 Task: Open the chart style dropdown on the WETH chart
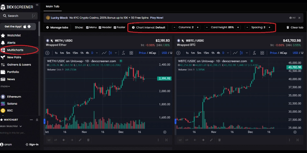click(x=116, y=53)
